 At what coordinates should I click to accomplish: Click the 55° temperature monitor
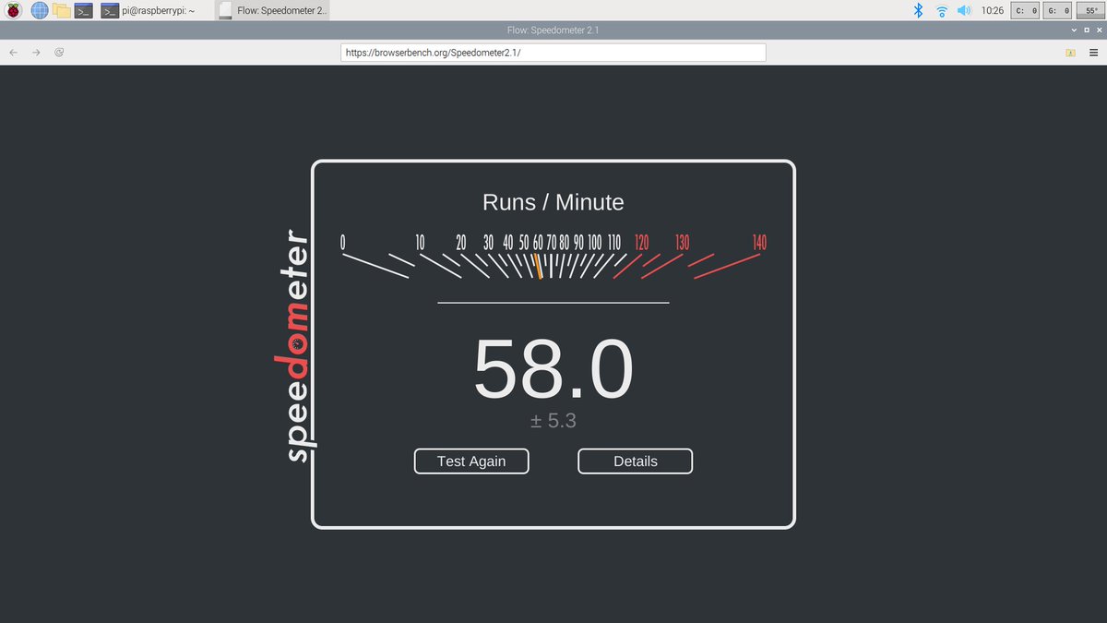(x=1089, y=11)
